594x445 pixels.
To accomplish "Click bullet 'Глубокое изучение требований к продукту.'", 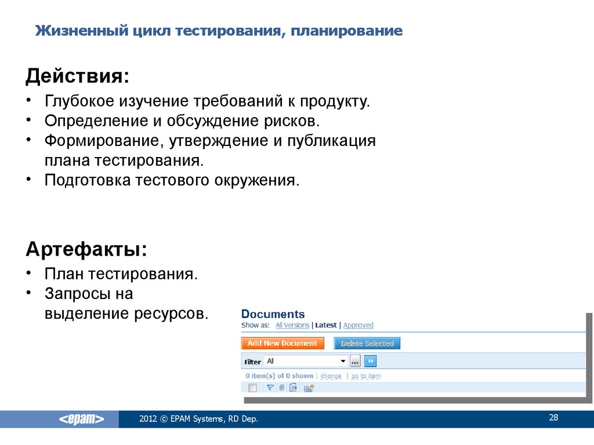I will pyautogui.click(x=207, y=101).
